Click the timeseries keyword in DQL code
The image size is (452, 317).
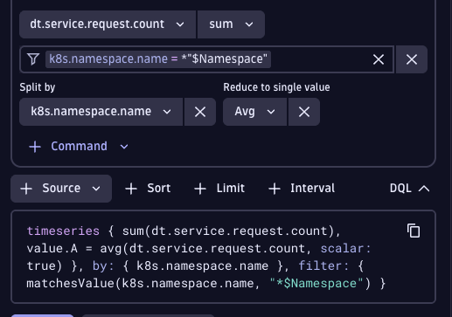coord(63,231)
